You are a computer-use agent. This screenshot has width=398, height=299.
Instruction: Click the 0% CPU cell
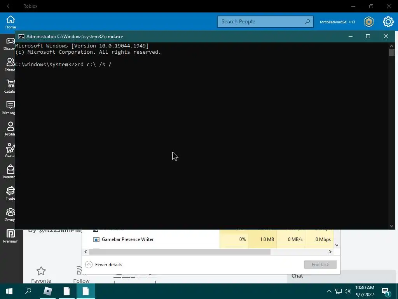tap(234, 239)
